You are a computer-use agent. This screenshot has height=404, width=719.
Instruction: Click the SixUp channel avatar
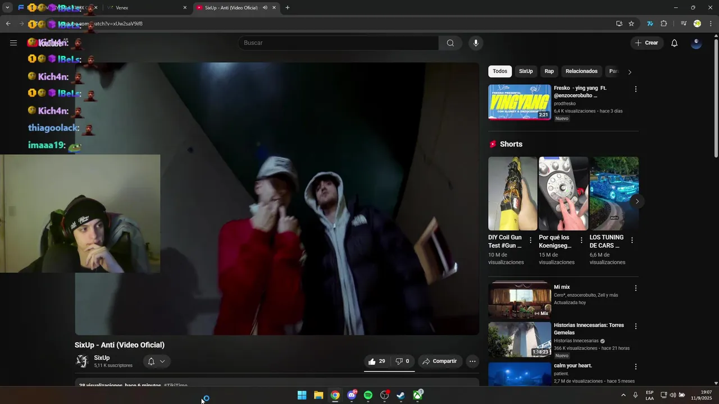pyautogui.click(x=83, y=361)
